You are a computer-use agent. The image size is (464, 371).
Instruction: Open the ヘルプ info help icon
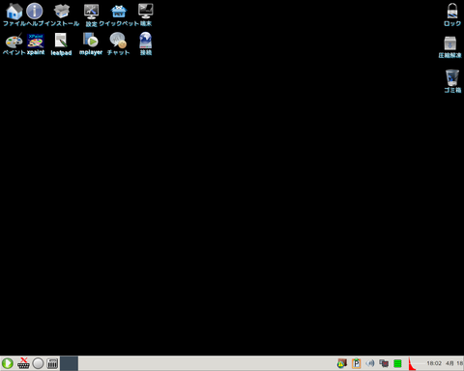point(35,12)
